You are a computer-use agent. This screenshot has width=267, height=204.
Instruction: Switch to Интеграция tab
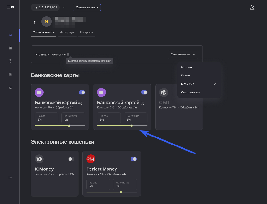point(67,32)
